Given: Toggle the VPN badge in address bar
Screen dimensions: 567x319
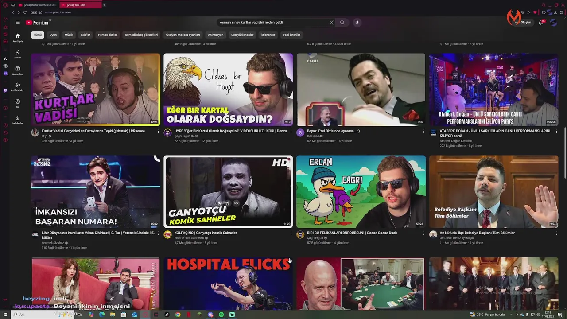Looking at the screenshot, I should (33, 12).
